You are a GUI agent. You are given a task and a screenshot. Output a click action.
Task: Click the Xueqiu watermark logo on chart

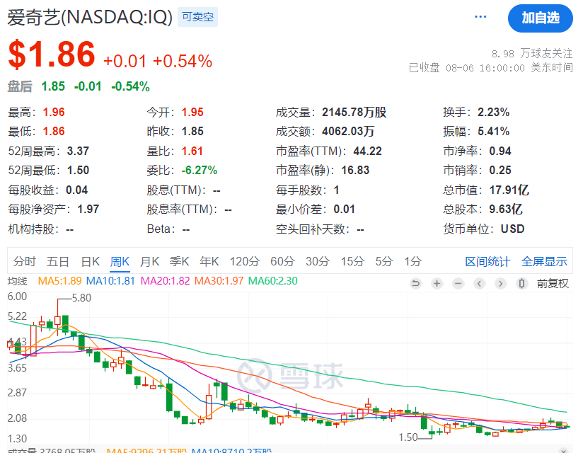point(290,373)
